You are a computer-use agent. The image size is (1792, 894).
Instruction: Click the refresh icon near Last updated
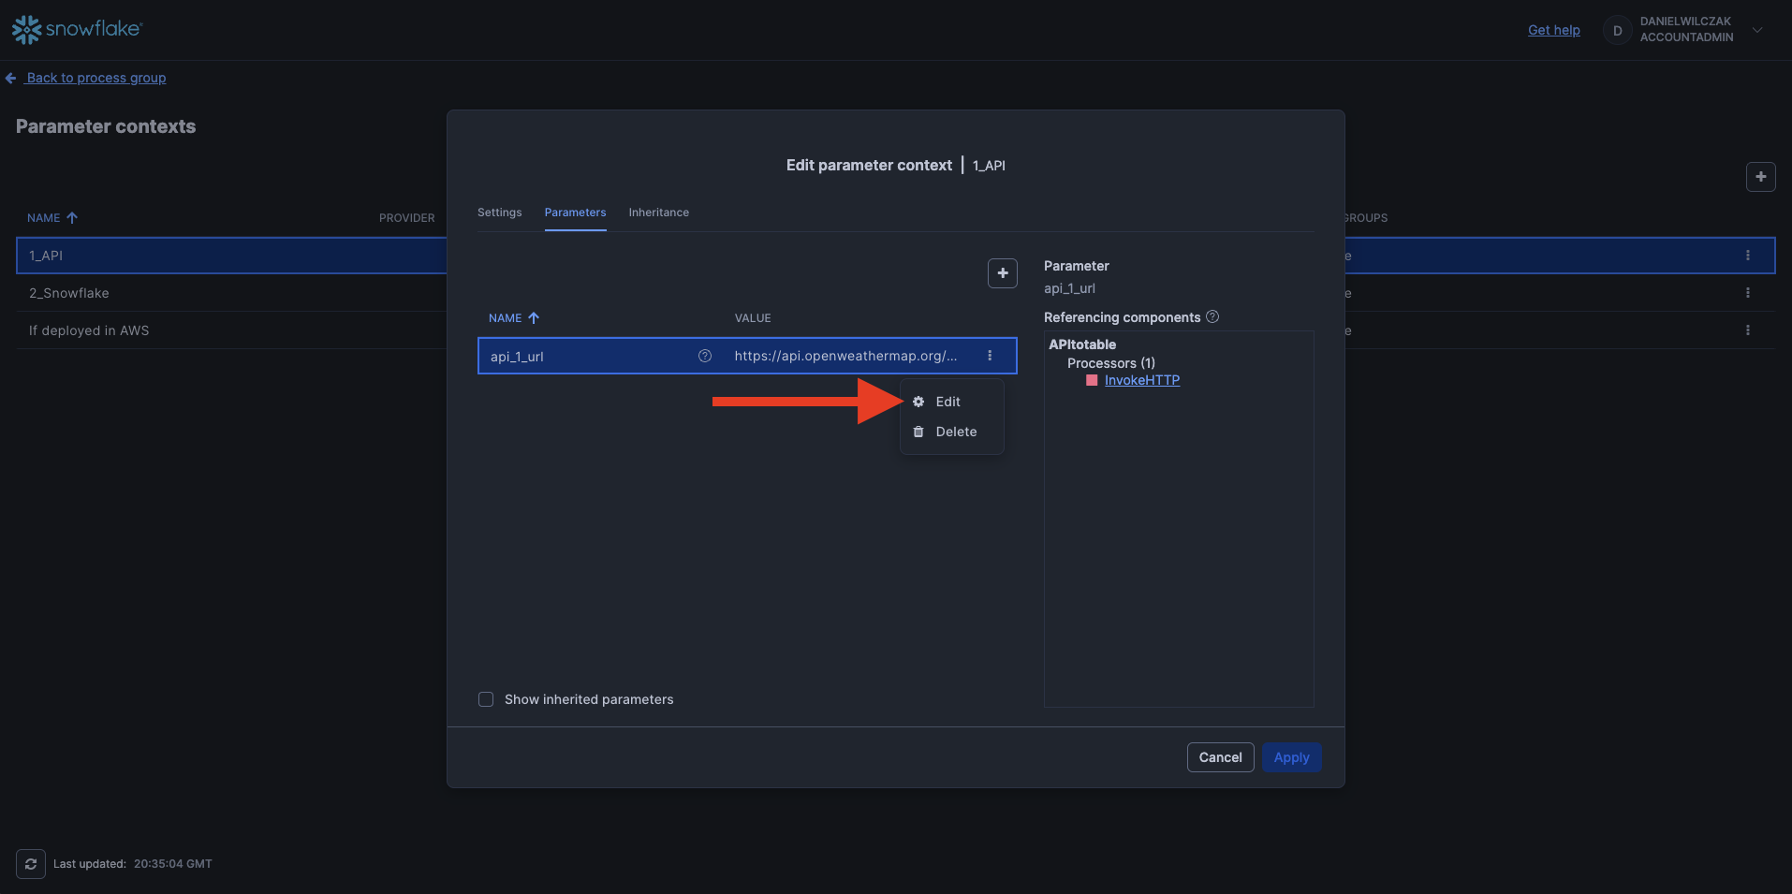pos(31,864)
